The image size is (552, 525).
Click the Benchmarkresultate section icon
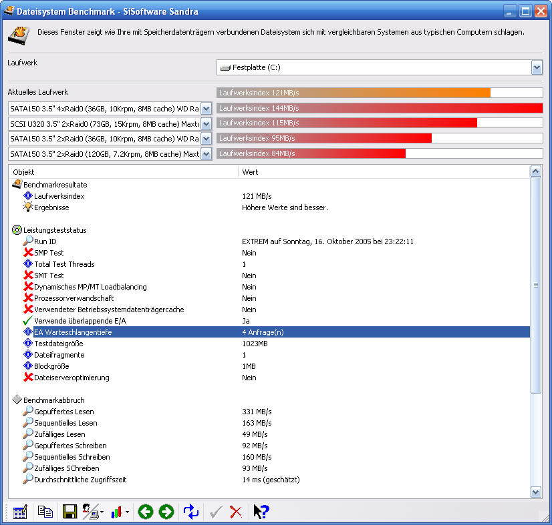click(17, 184)
